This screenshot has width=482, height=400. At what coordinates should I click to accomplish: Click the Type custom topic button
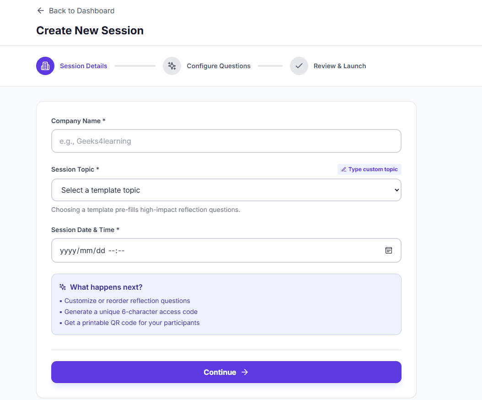pyautogui.click(x=370, y=169)
